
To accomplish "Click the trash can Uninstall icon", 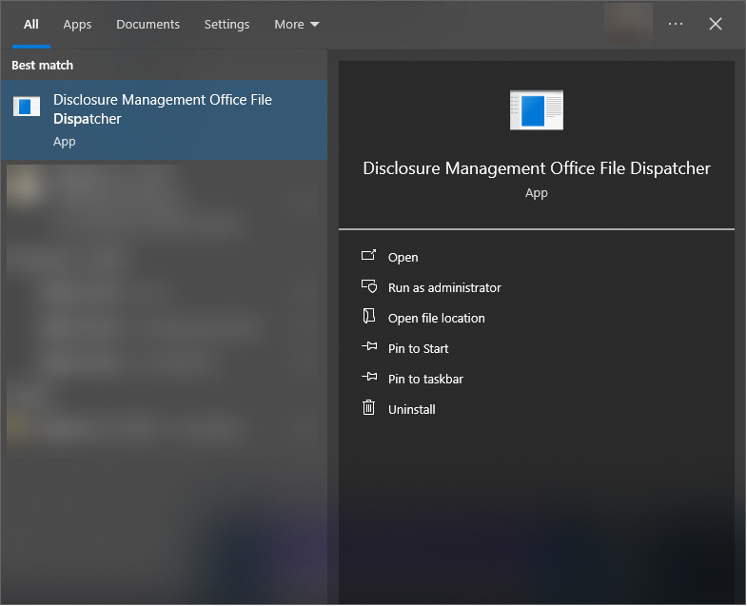I will pyautogui.click(x=368, y=408).
